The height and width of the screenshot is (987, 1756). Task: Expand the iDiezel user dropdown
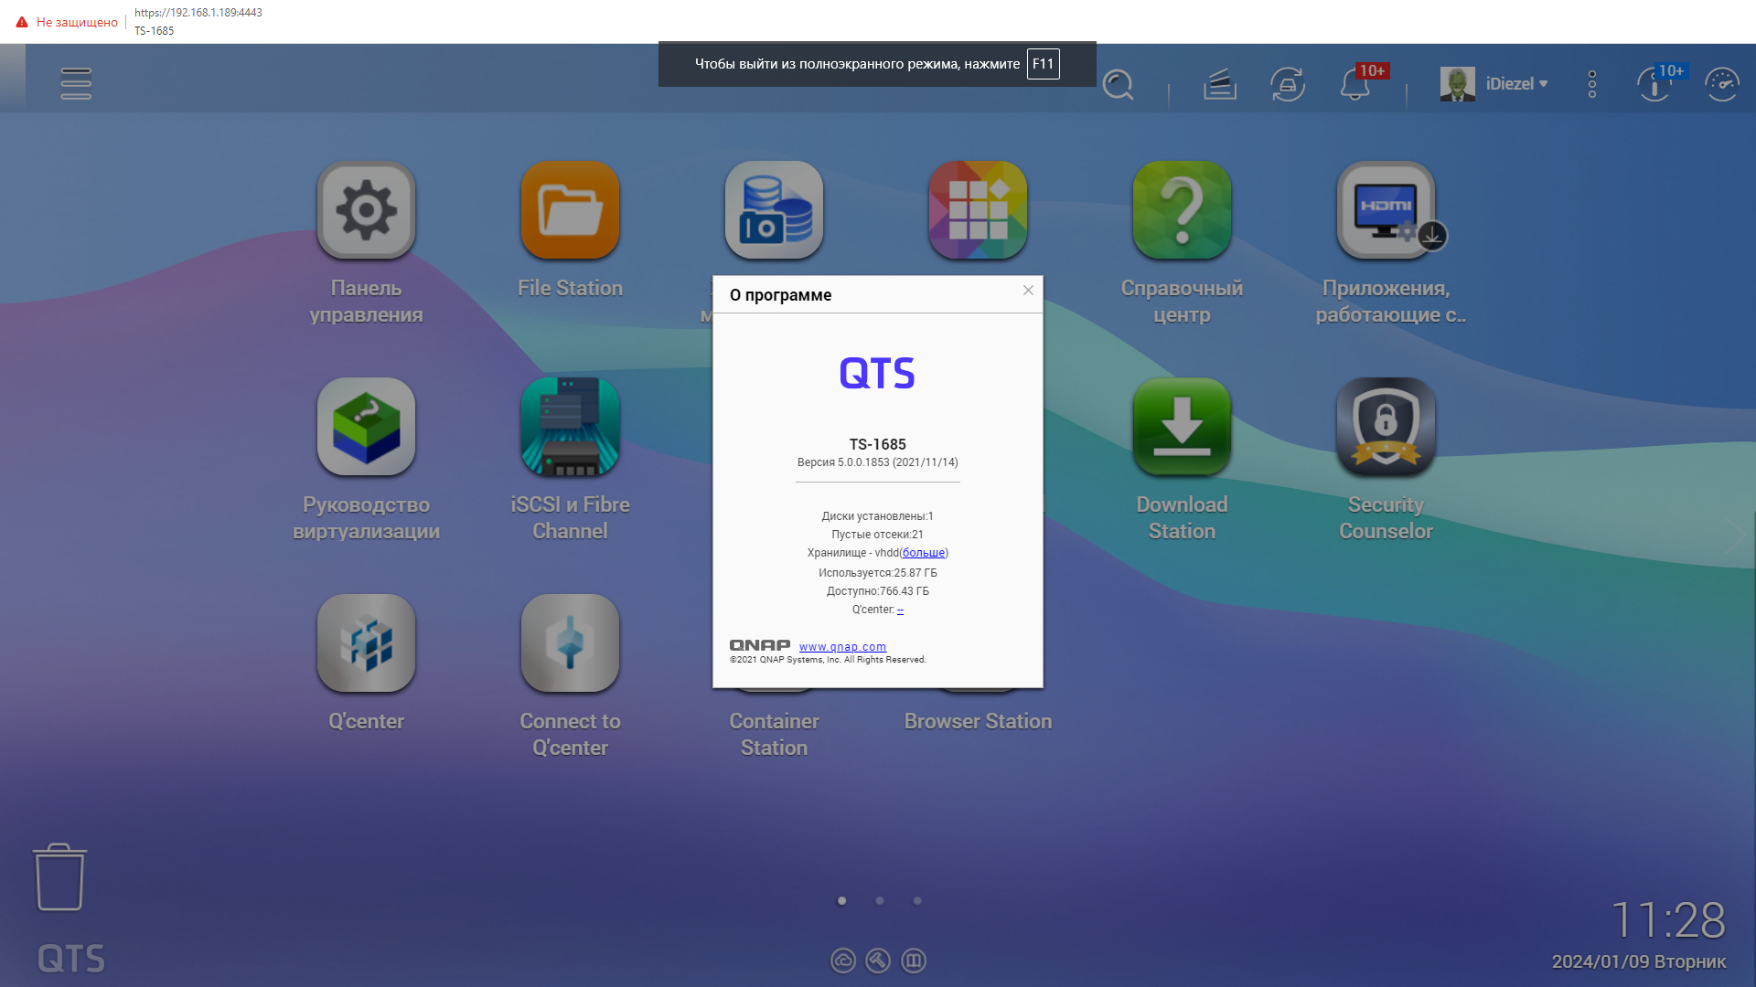pos(1515,84)
